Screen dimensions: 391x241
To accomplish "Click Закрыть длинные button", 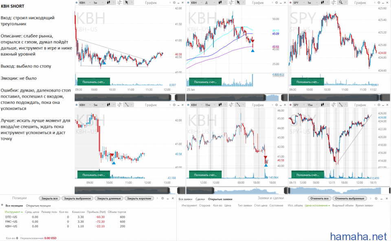I will coord(109,198).
